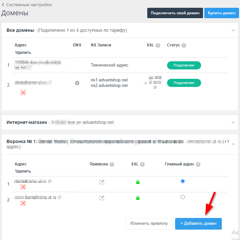Set second funnel address as main
Image resolution: width=240 pixels, height=240 pixels.
click(x=183, y=197)
